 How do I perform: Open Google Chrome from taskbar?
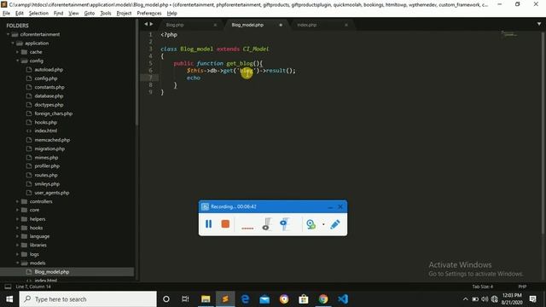(x=323, y=299)
